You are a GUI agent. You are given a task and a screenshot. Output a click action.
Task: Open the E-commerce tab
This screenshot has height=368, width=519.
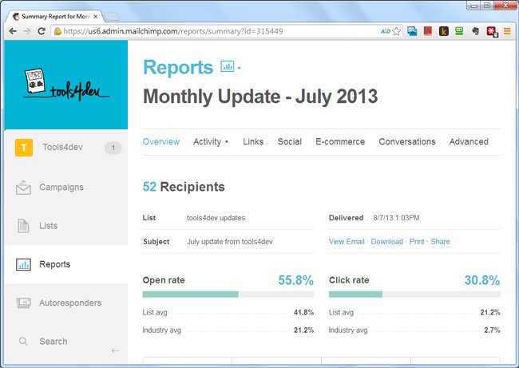tap(340, 141)
